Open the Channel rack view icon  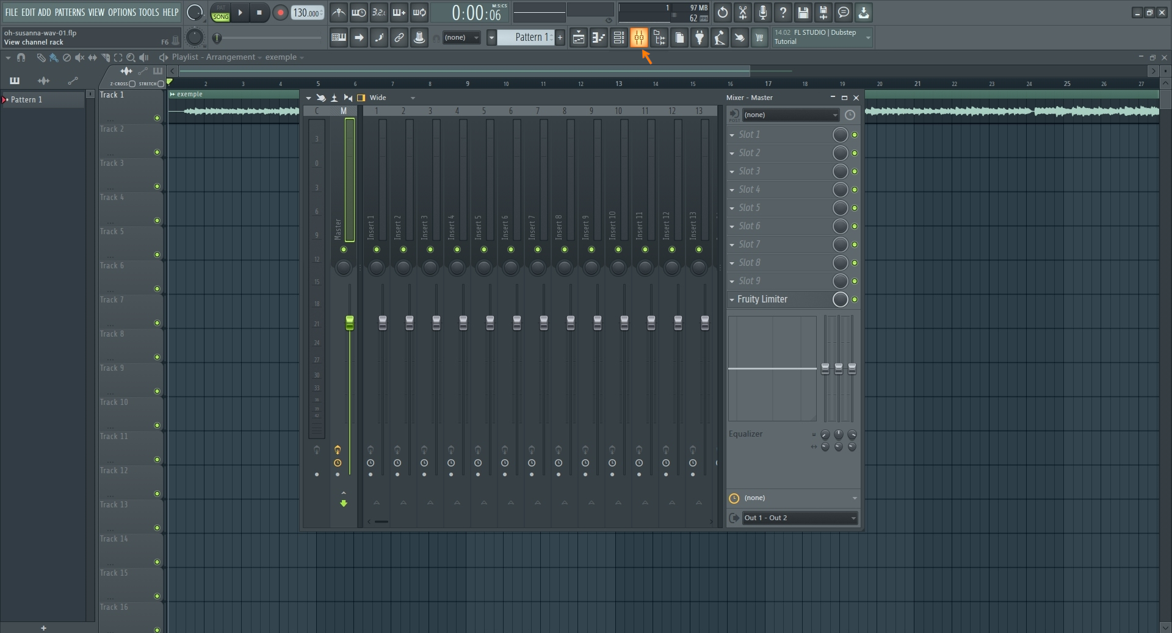pyautogui.click(x=619, y=38)
